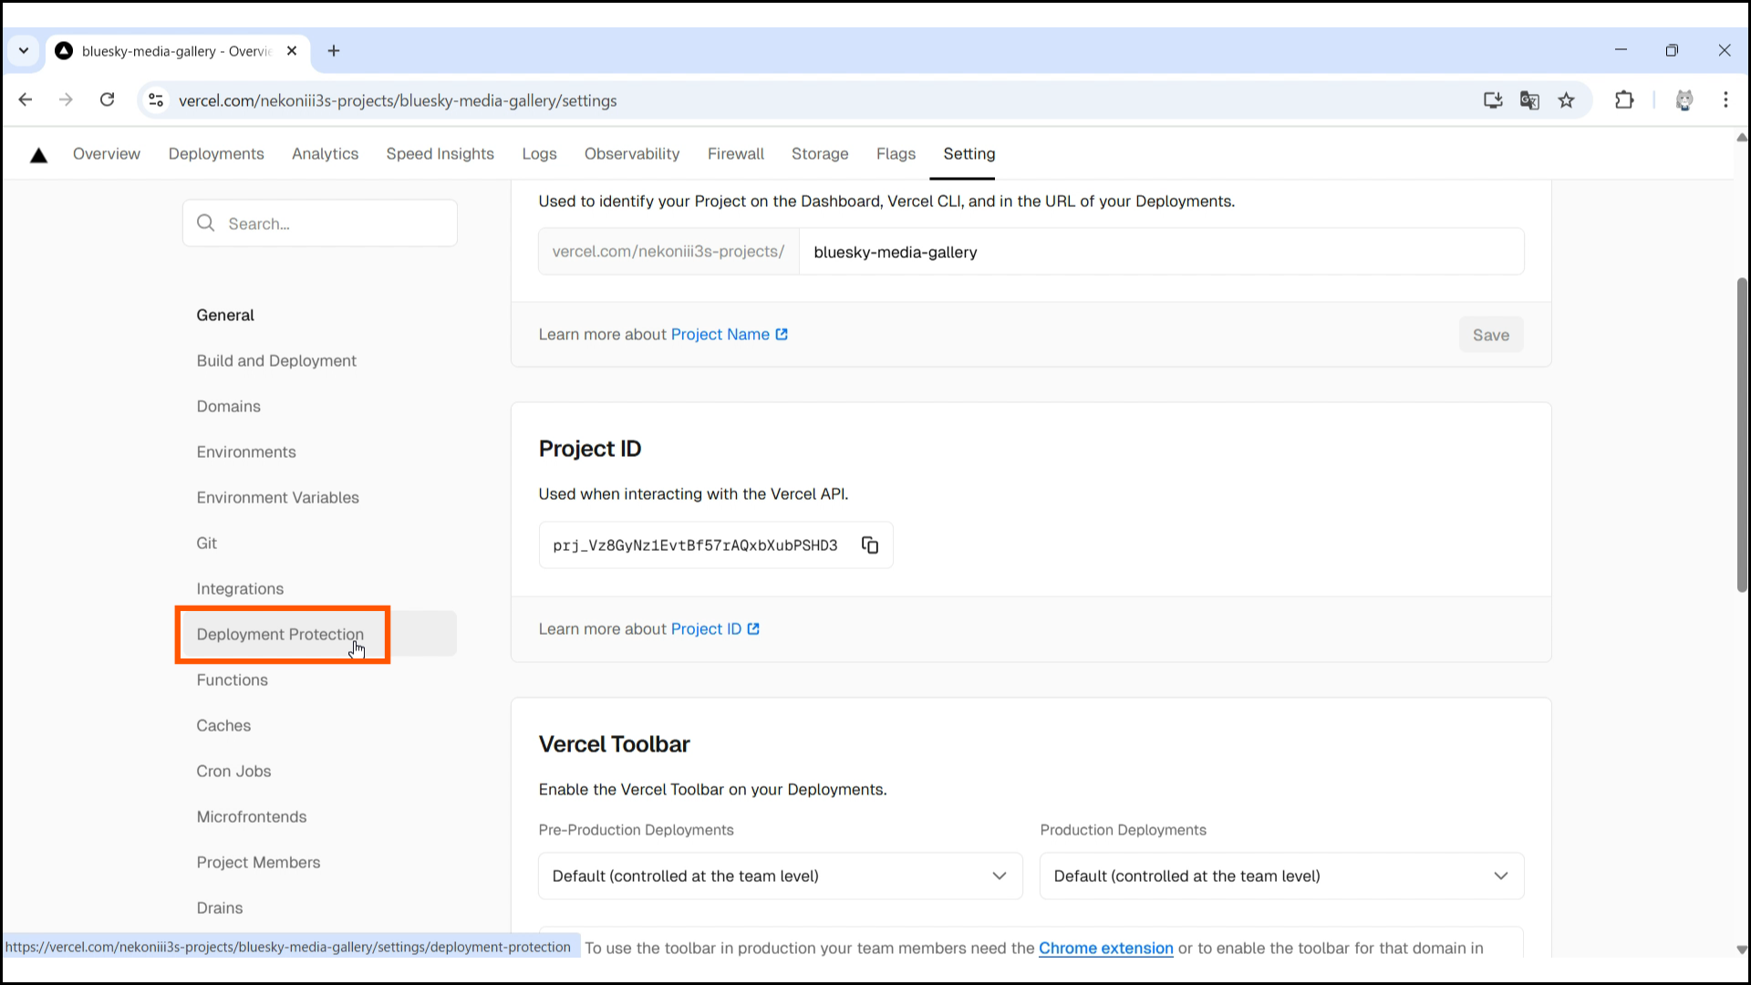
Task: Open the Firewall tab
Action: click(x=735, y=154)
